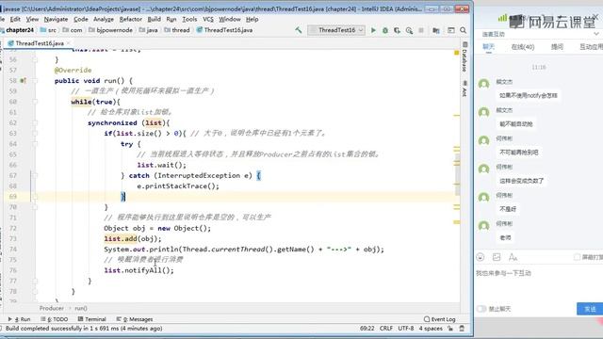The height and width of the screenshot is (339, 603).
Task: Open the ThreadTest16 run configuration dropdown
Action: pyautogui.click(x=336, y=30)
